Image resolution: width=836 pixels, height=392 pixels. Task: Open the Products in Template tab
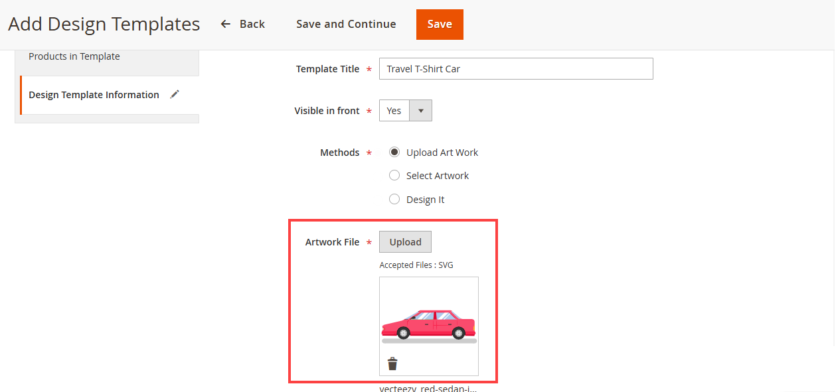[74, 57]
